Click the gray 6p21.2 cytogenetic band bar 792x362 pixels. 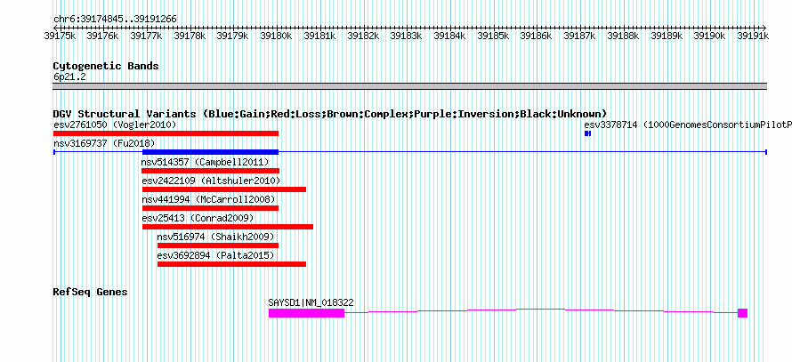tap(409, 86)
